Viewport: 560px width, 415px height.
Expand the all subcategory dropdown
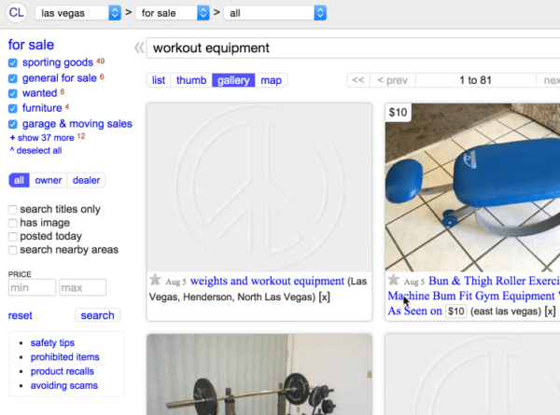[x=277, y=13]
